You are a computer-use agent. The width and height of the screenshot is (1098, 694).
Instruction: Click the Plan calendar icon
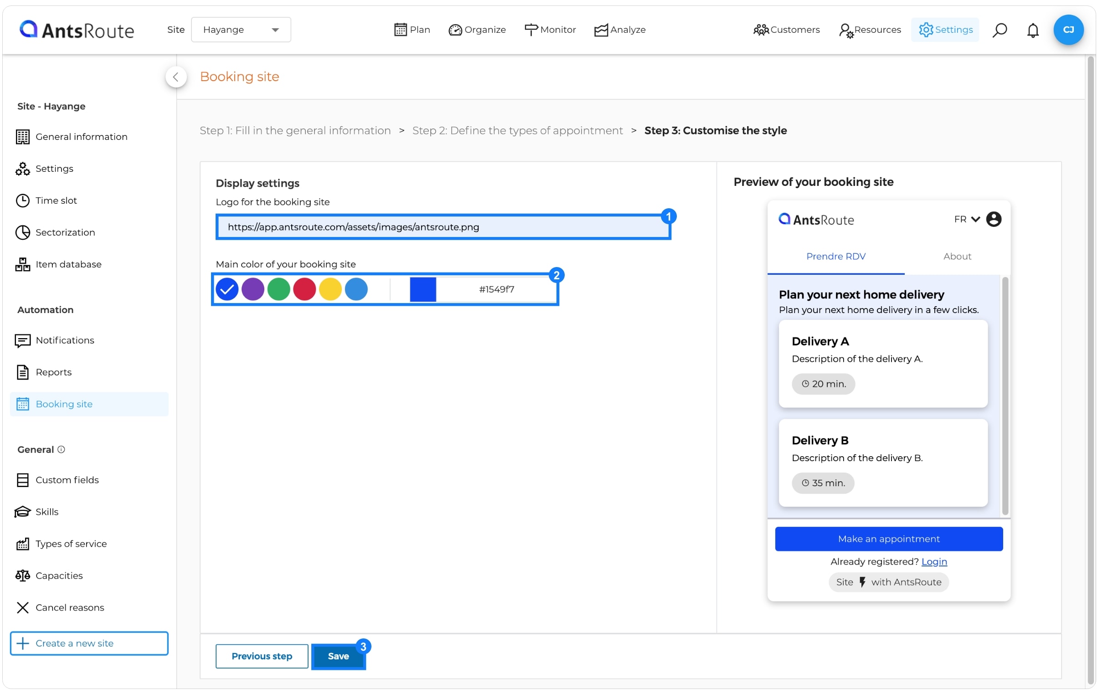tap(400, 30)
